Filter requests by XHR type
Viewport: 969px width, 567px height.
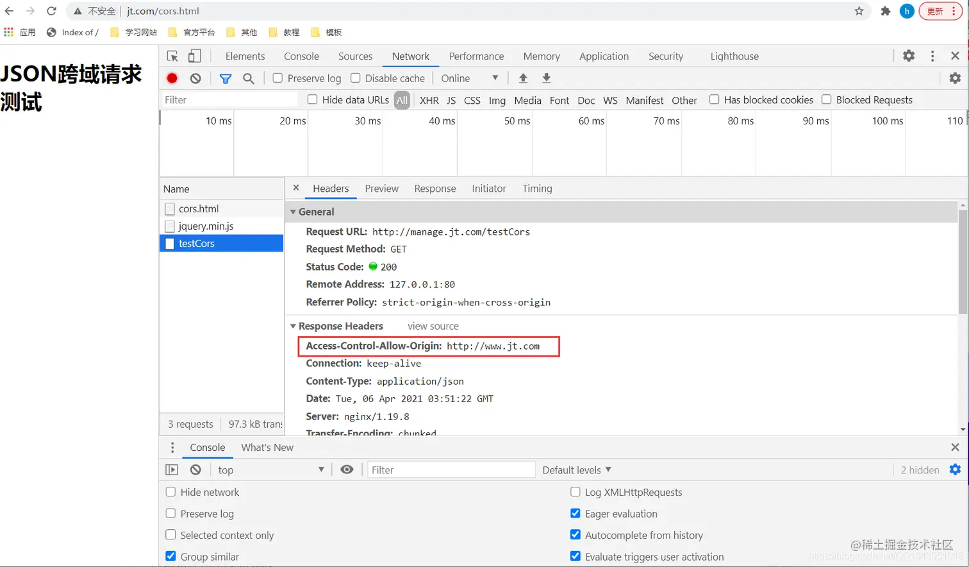coord(429,100)
